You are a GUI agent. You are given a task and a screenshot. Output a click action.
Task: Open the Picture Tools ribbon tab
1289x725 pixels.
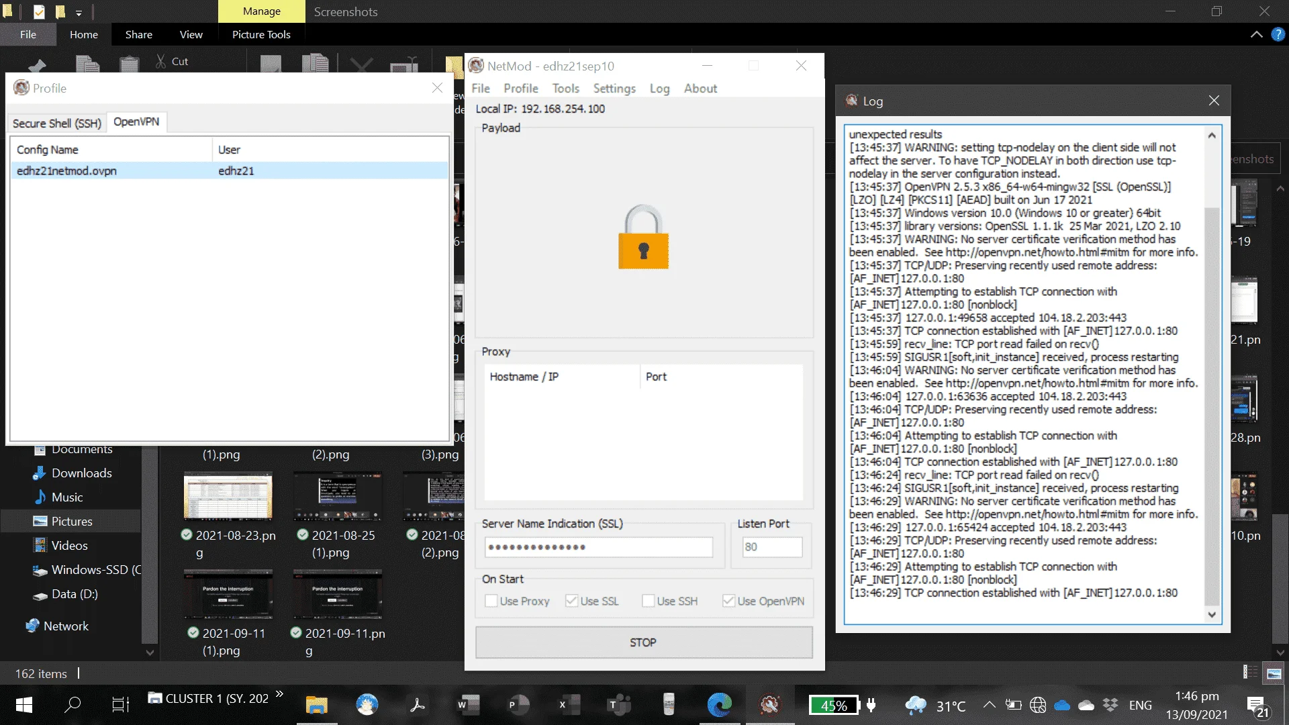pyautogui.click(x=261, y=34)
